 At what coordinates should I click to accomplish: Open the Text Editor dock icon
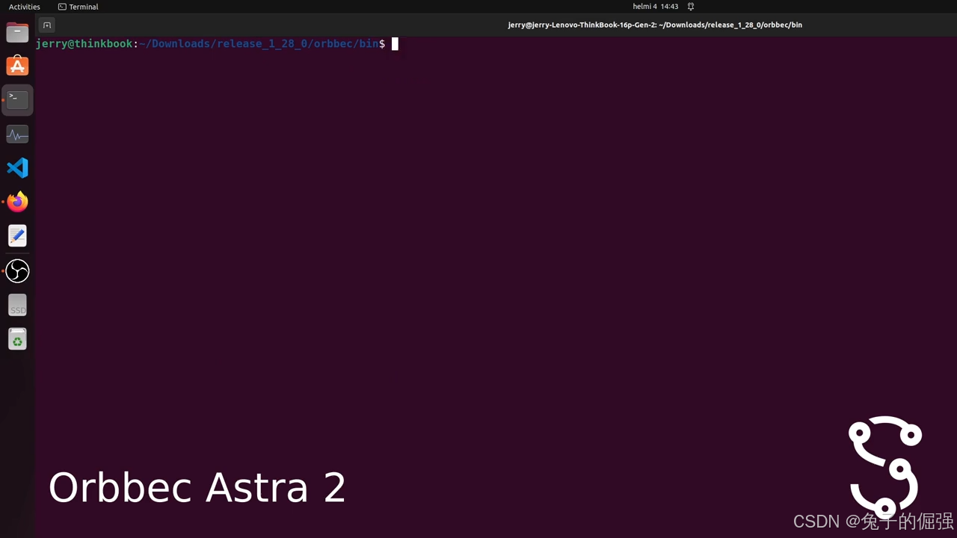point(17,236)
